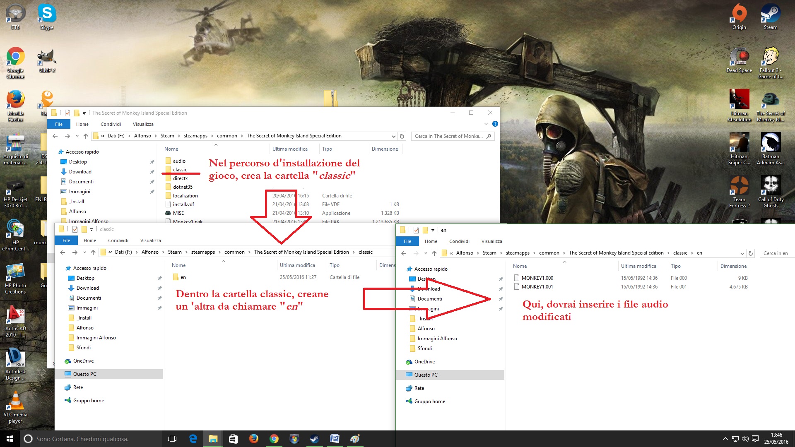
Task: Click Steam icon in taskbar
Action: pos(315,439)
